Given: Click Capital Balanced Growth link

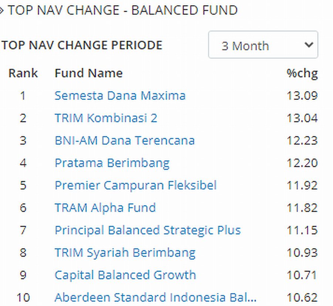Looking at the screenshot, I should pyautogui.click(x=125, y=275).
